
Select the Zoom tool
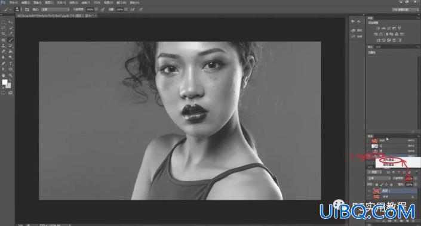[11, 76]
